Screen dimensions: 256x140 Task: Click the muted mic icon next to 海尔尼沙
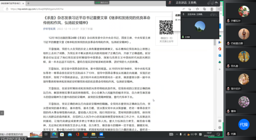tap(228, 89)
